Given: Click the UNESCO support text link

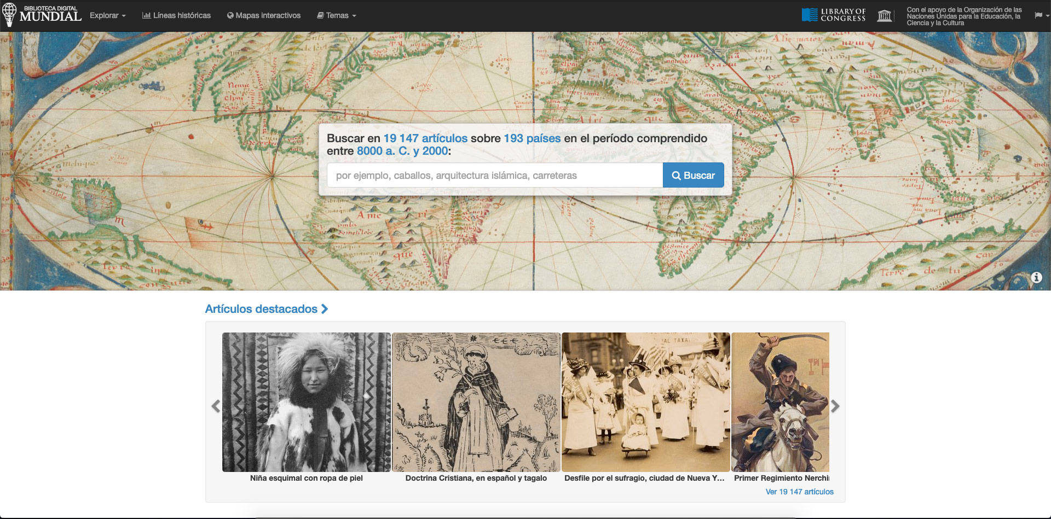Looking at the screenshot, I should tap(964, 16).
